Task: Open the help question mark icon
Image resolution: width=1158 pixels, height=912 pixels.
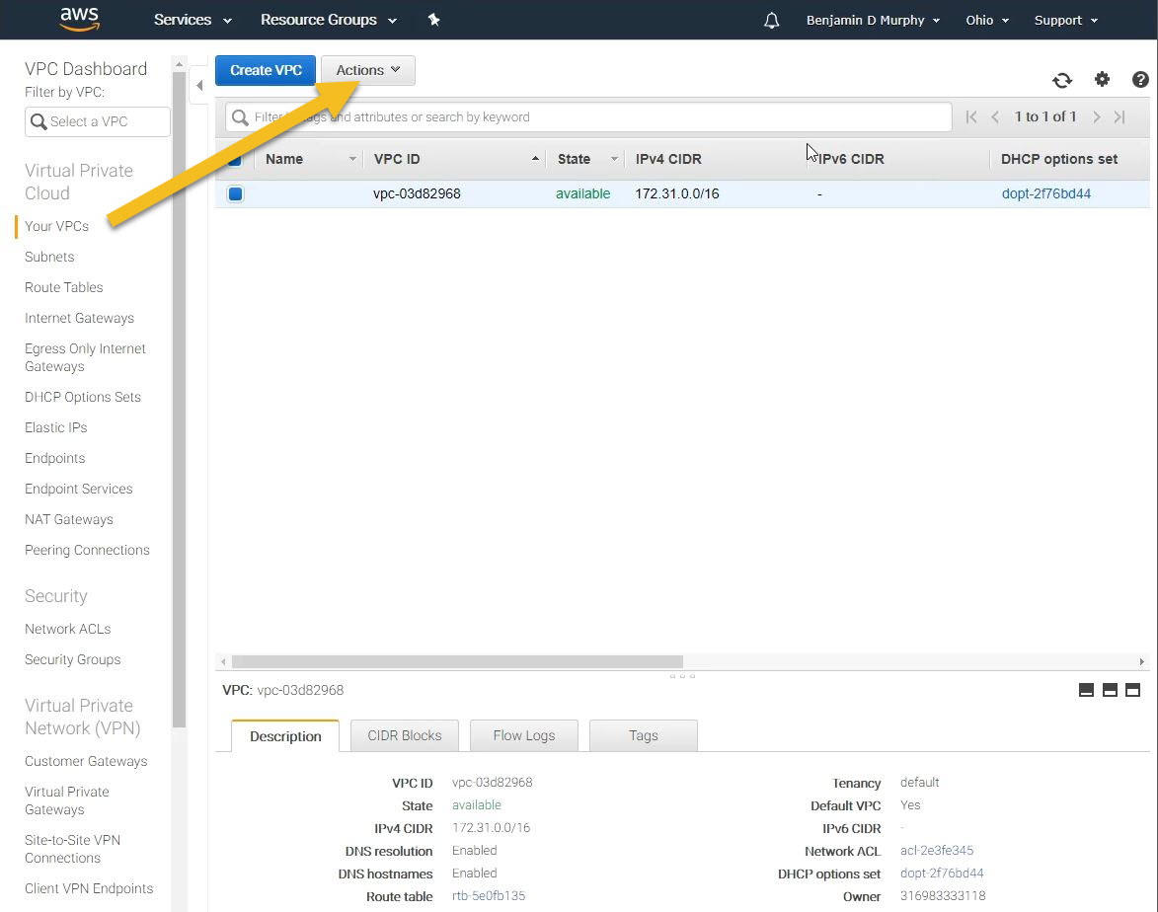Action: click(x=1140, y=79)
